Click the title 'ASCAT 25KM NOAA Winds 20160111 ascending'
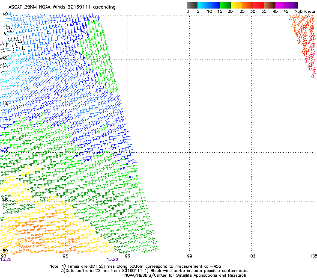Image resolution: width=317 pixels, height=278 pixels. coord(62,7)
